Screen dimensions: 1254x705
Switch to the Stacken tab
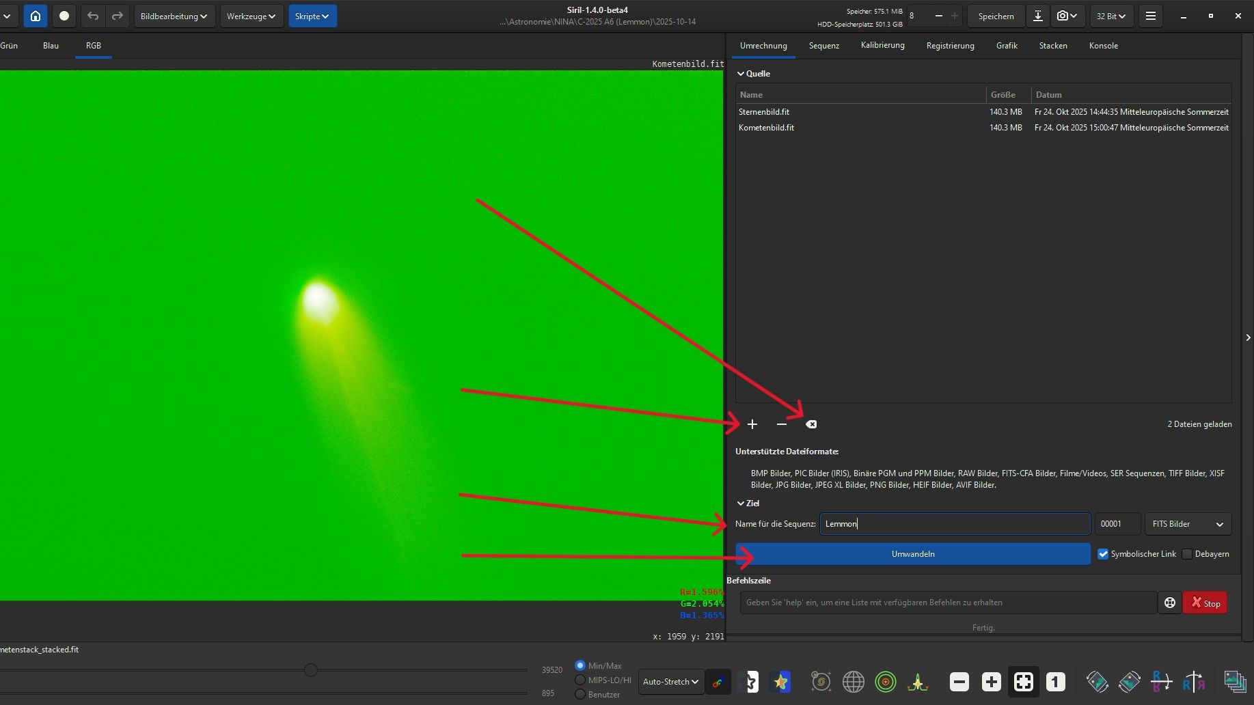coord(1052,46)
